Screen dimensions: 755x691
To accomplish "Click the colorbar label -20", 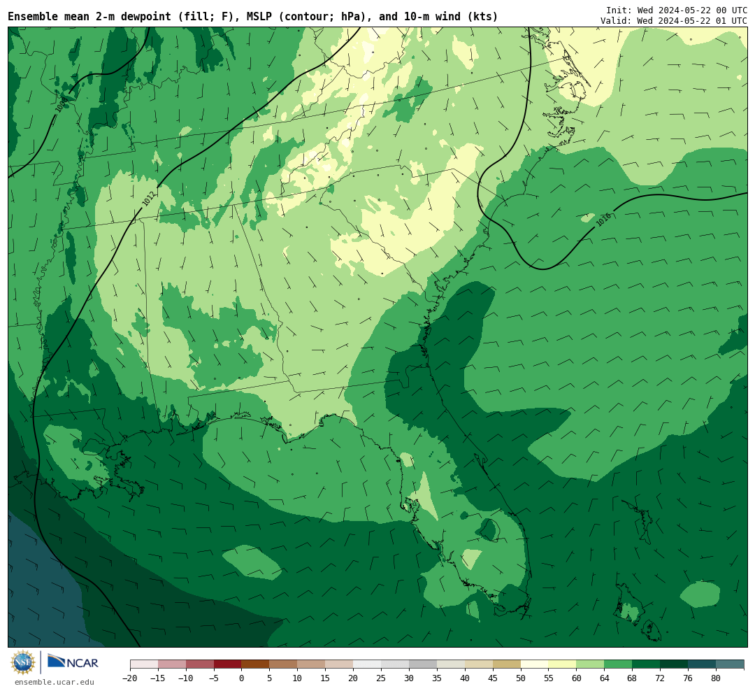I will [129, 678].
